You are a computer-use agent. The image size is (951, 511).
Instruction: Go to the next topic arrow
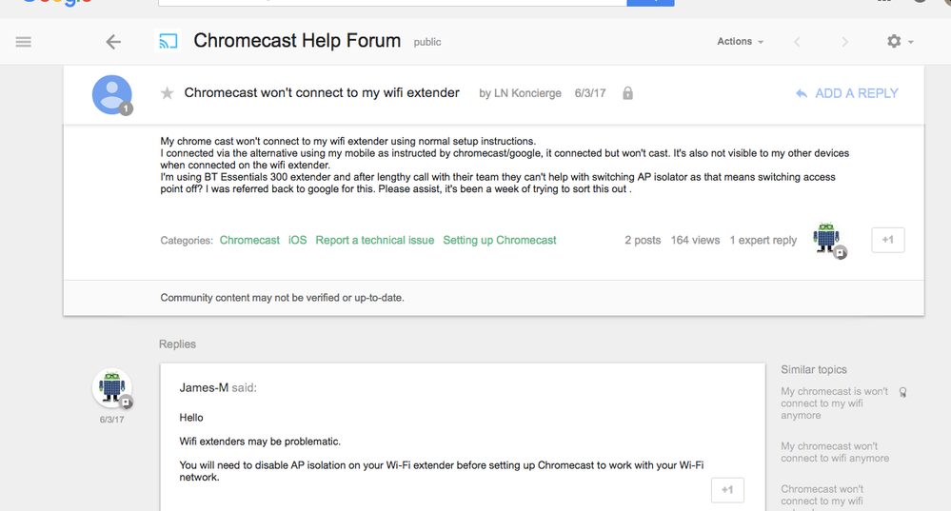844,42
